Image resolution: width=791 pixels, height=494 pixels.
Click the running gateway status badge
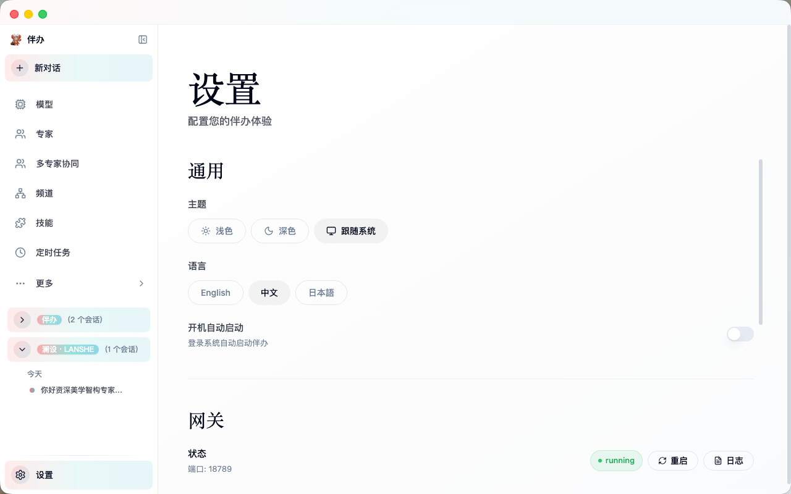pyautogui.click(x=616, y=461)
